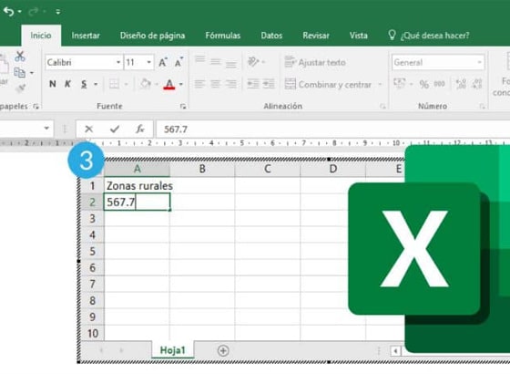Click the Align Left icon
Image resolution: width=510 pixels, height=374 pixels.
point(199,84)
